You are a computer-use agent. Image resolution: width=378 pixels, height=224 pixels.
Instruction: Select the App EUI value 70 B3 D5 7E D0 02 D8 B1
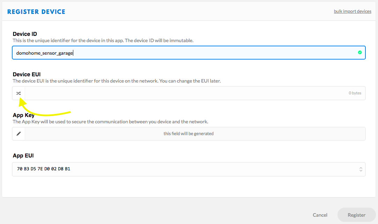(x=44, y=169)
